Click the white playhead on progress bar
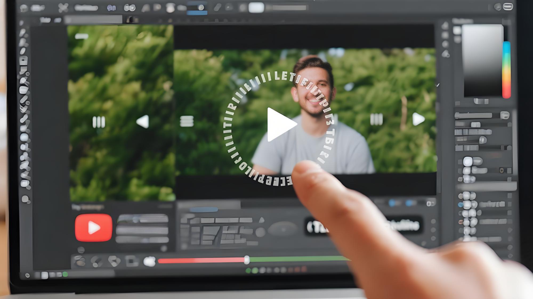The height and width of the screenshot is (299, 533). pyautogui.click(x=247, y=260)
